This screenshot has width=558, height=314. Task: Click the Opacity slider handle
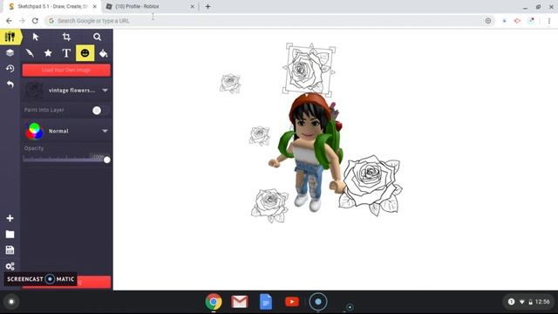106,160
